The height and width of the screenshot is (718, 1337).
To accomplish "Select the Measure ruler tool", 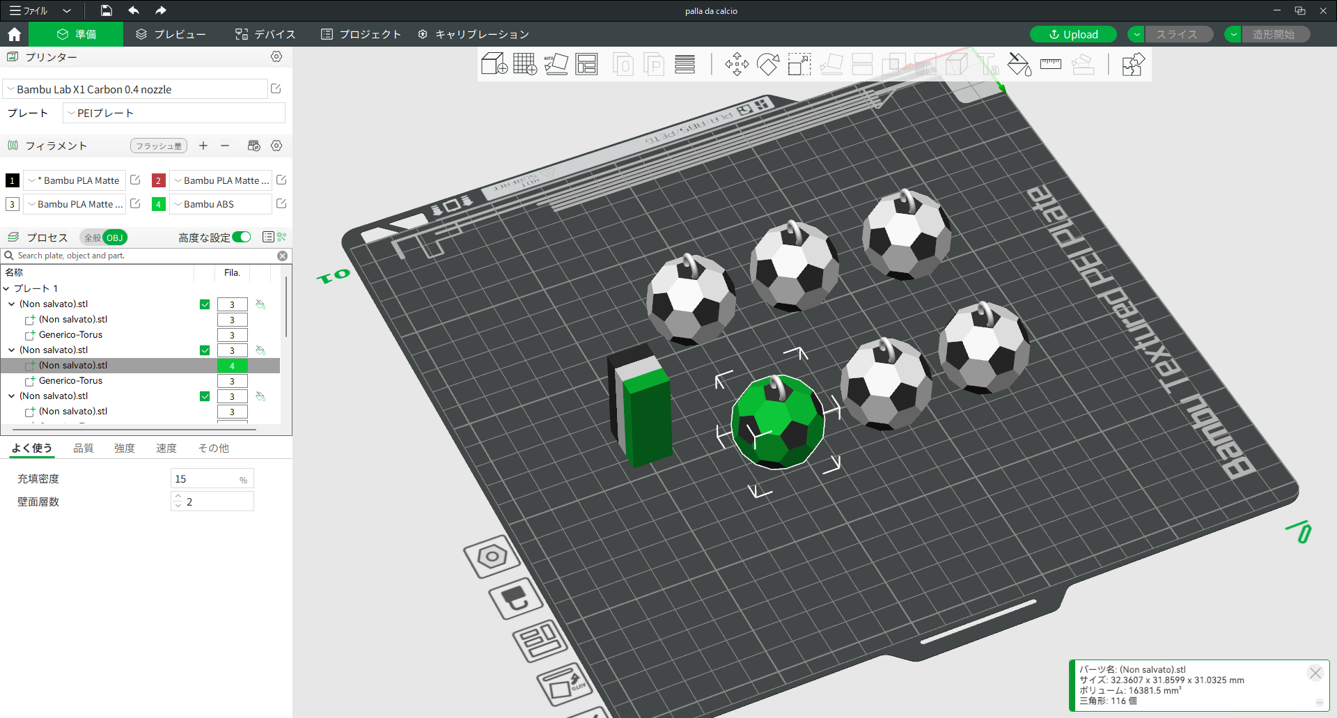I will tap(1050, 64).
